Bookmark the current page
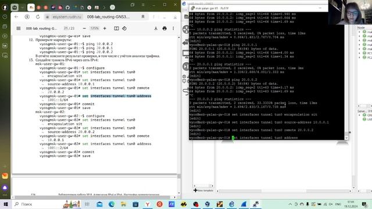Viewport: 372px width, 209px height. (x=143, y=17)
